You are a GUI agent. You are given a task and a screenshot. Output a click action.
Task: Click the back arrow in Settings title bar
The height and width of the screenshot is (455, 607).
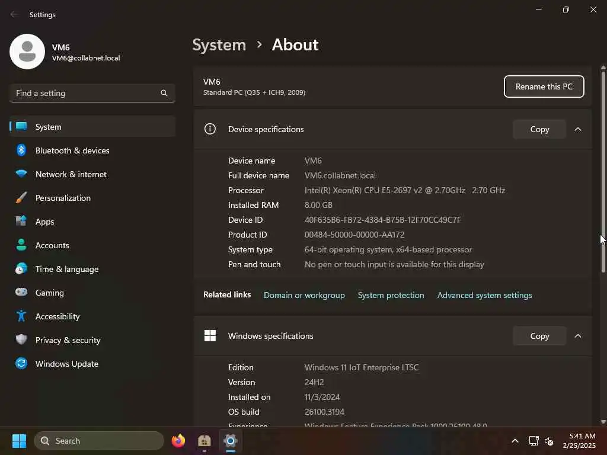coord(14,14)
